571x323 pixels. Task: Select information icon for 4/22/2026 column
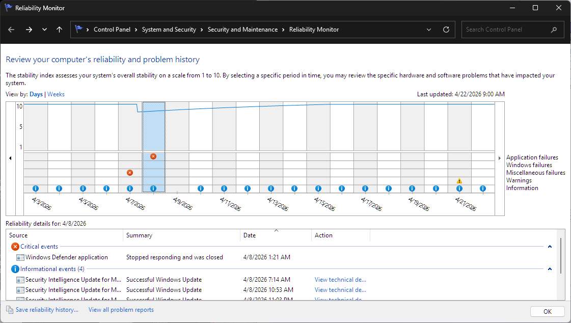(x=483, y=189)
